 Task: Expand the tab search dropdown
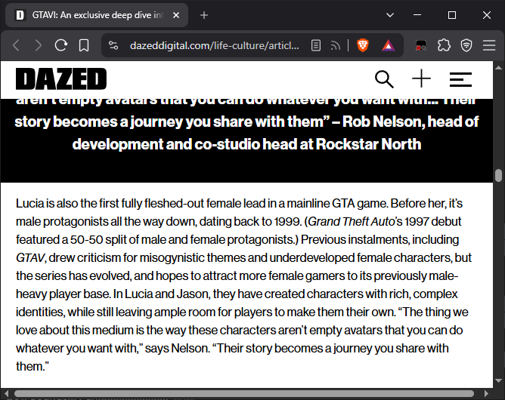[x=390, y=15]
